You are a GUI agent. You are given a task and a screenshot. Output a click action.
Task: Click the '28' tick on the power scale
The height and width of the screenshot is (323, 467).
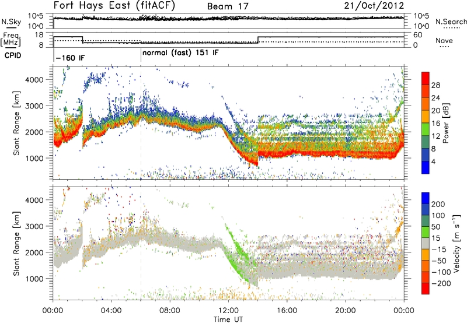click(435, 85)
